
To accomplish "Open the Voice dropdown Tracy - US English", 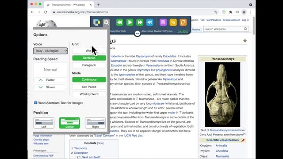I will click(x=50, y=51).
